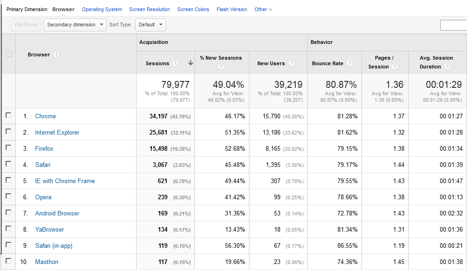Image resolution: width=467 pixels, height=270 pixels.
Task: Open the Safari browser link
Action: 43,165
